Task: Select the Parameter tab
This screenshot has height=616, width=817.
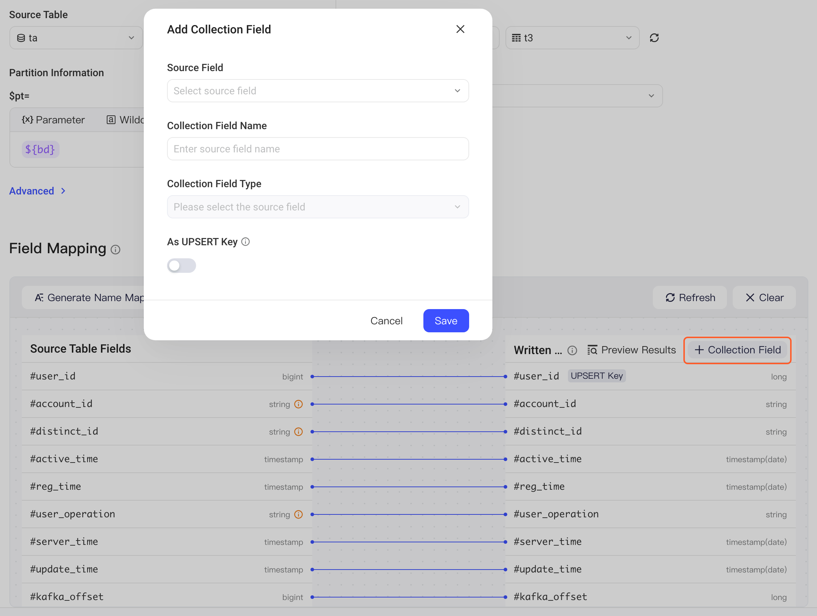Action: click(x=53, y=120)
